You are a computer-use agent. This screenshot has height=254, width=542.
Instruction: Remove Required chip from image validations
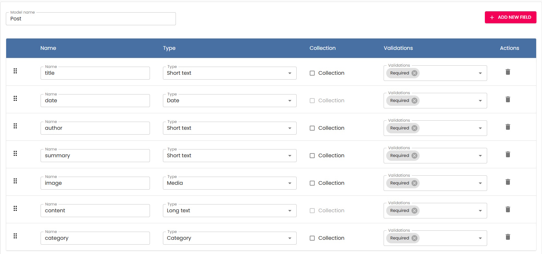[x=414, y=183]
